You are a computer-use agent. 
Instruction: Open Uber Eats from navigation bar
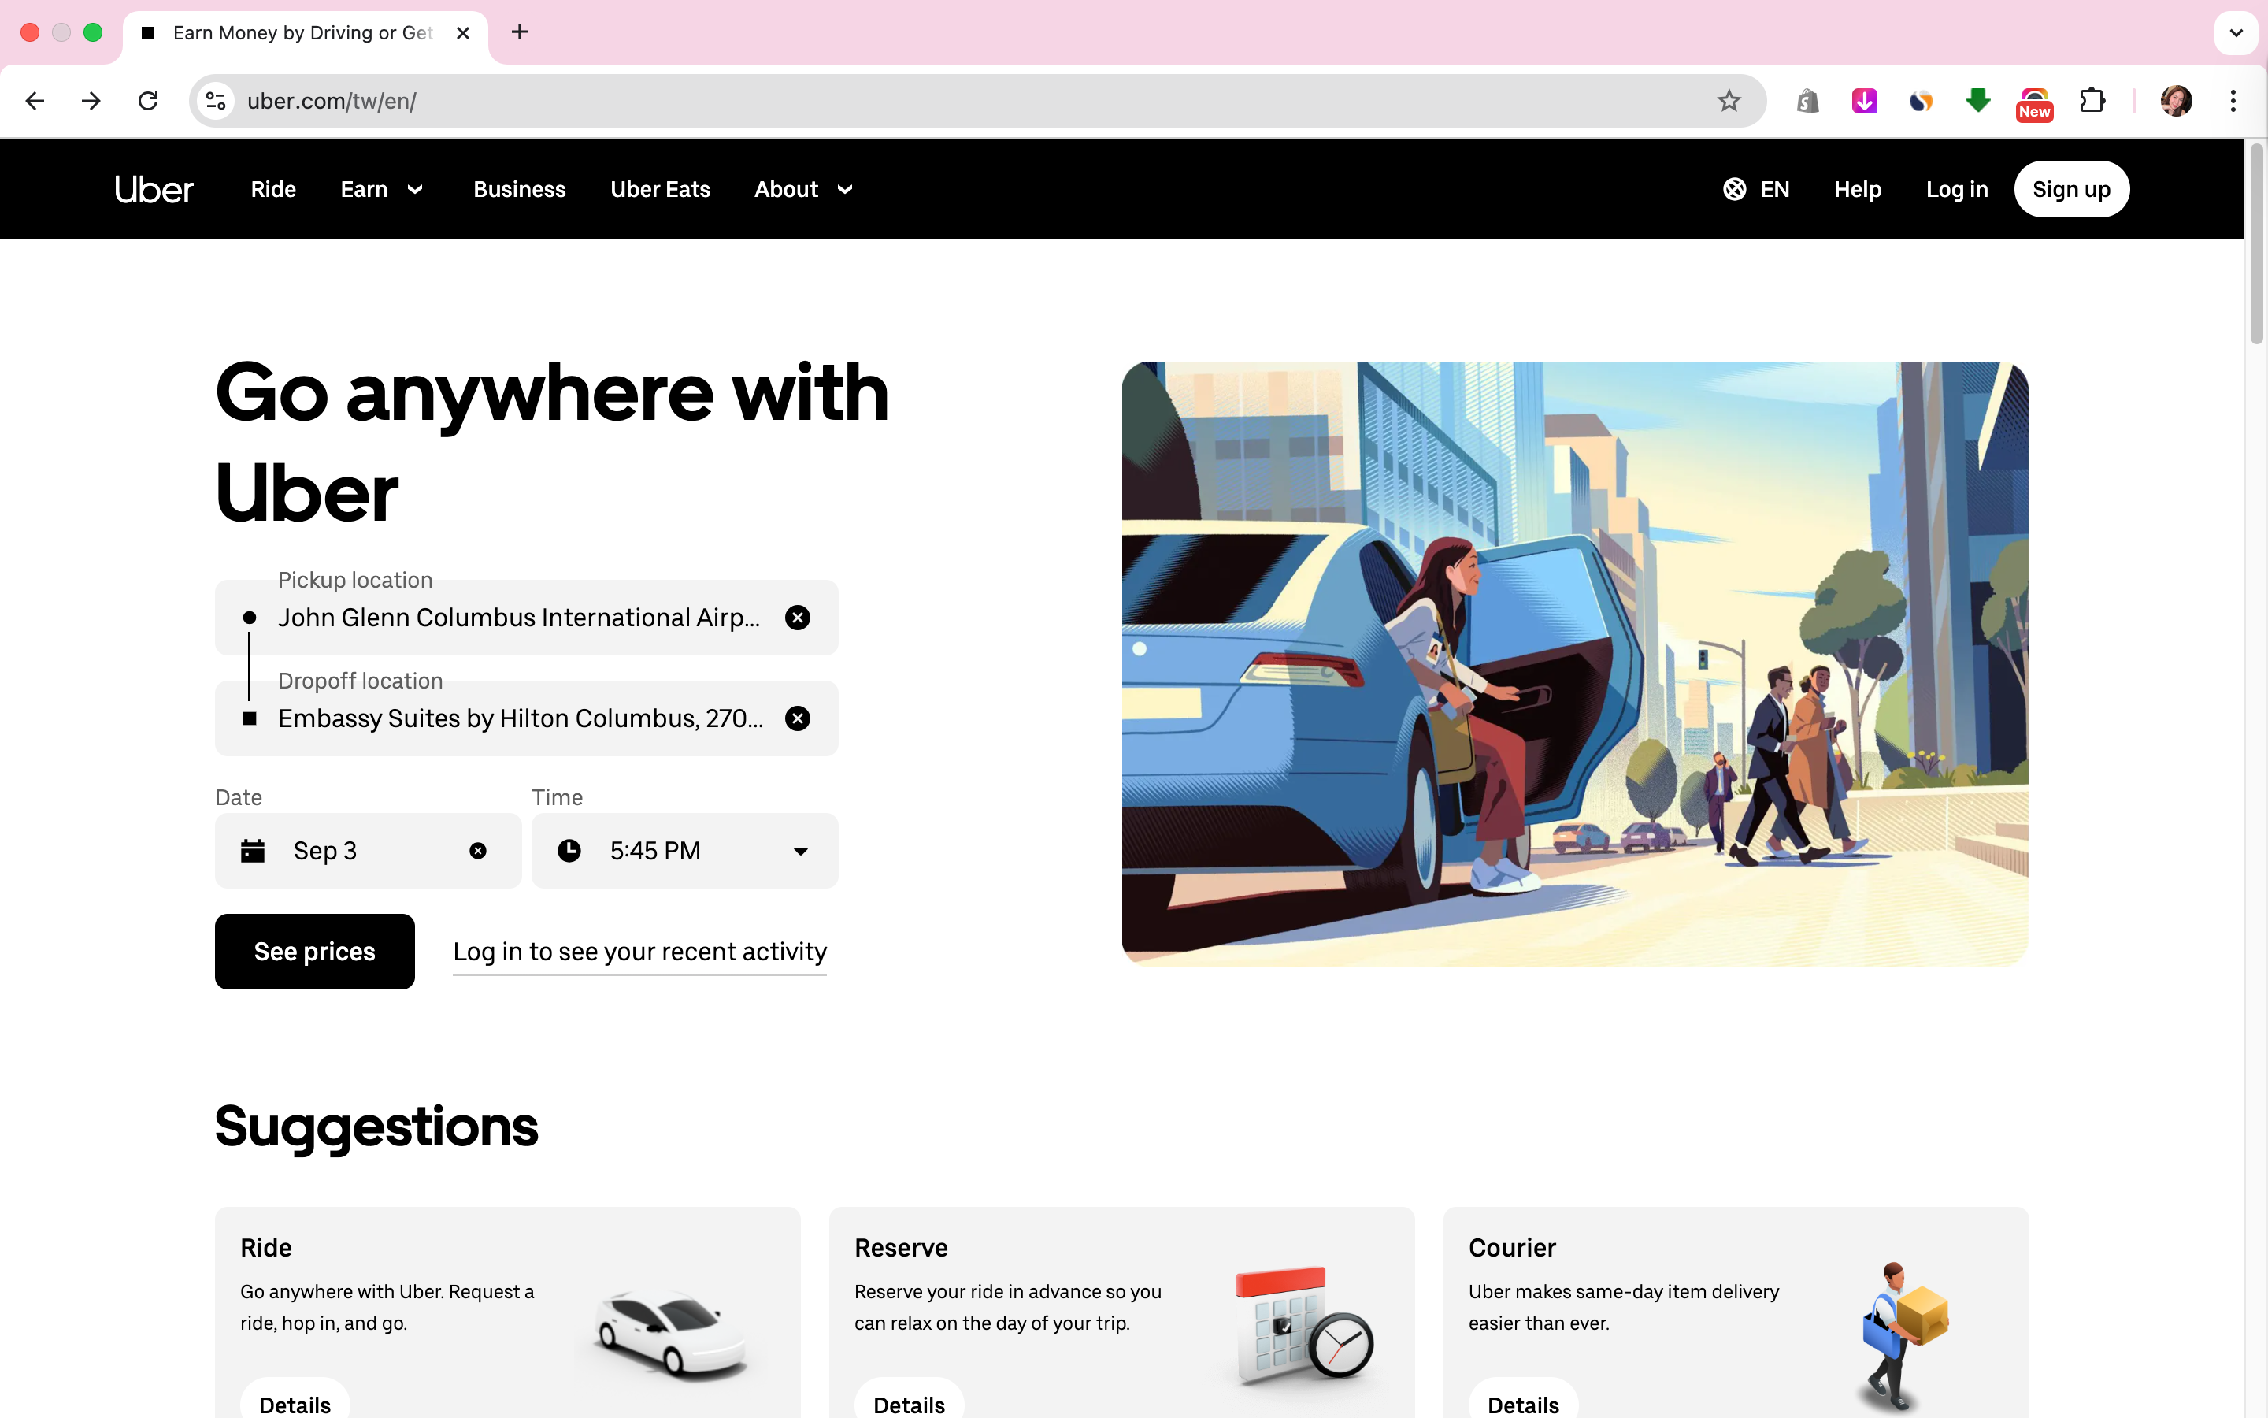click(x=660, y=189)
